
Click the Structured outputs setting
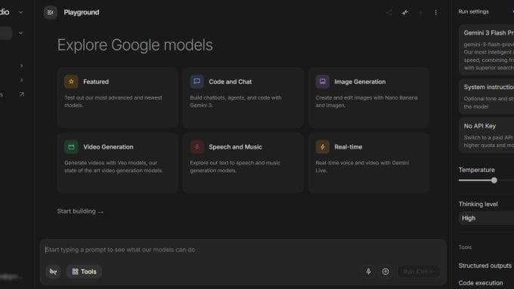click(x=485, y=266)
